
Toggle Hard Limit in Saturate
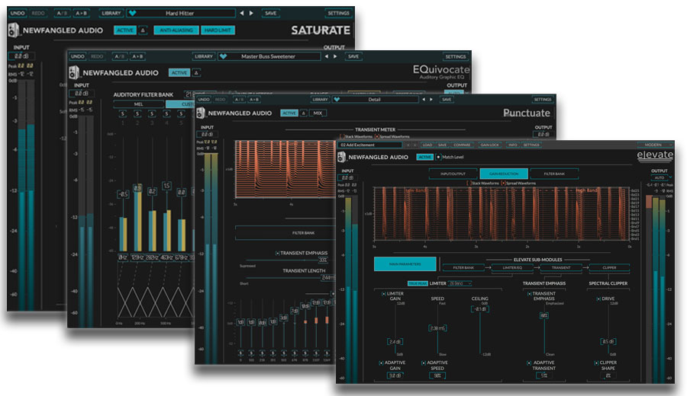tap(218, 30)
